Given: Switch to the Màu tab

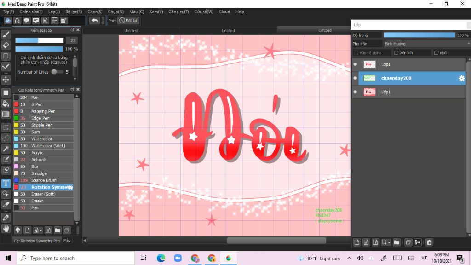Looking at the screenshot, I should 67,240.
